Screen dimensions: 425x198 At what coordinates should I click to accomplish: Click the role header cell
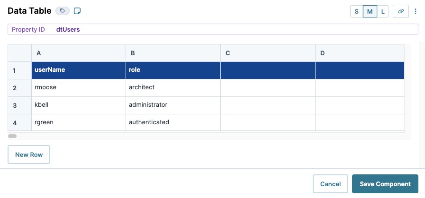(173, 70)
